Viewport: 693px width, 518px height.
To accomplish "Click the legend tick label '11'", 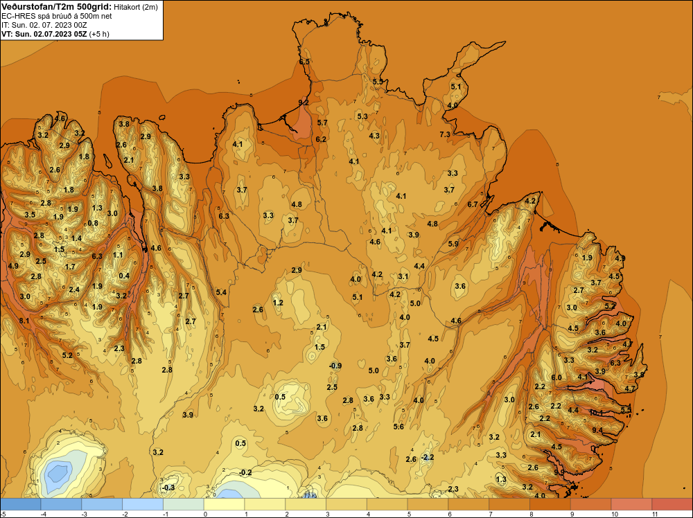I will point(656,514).
